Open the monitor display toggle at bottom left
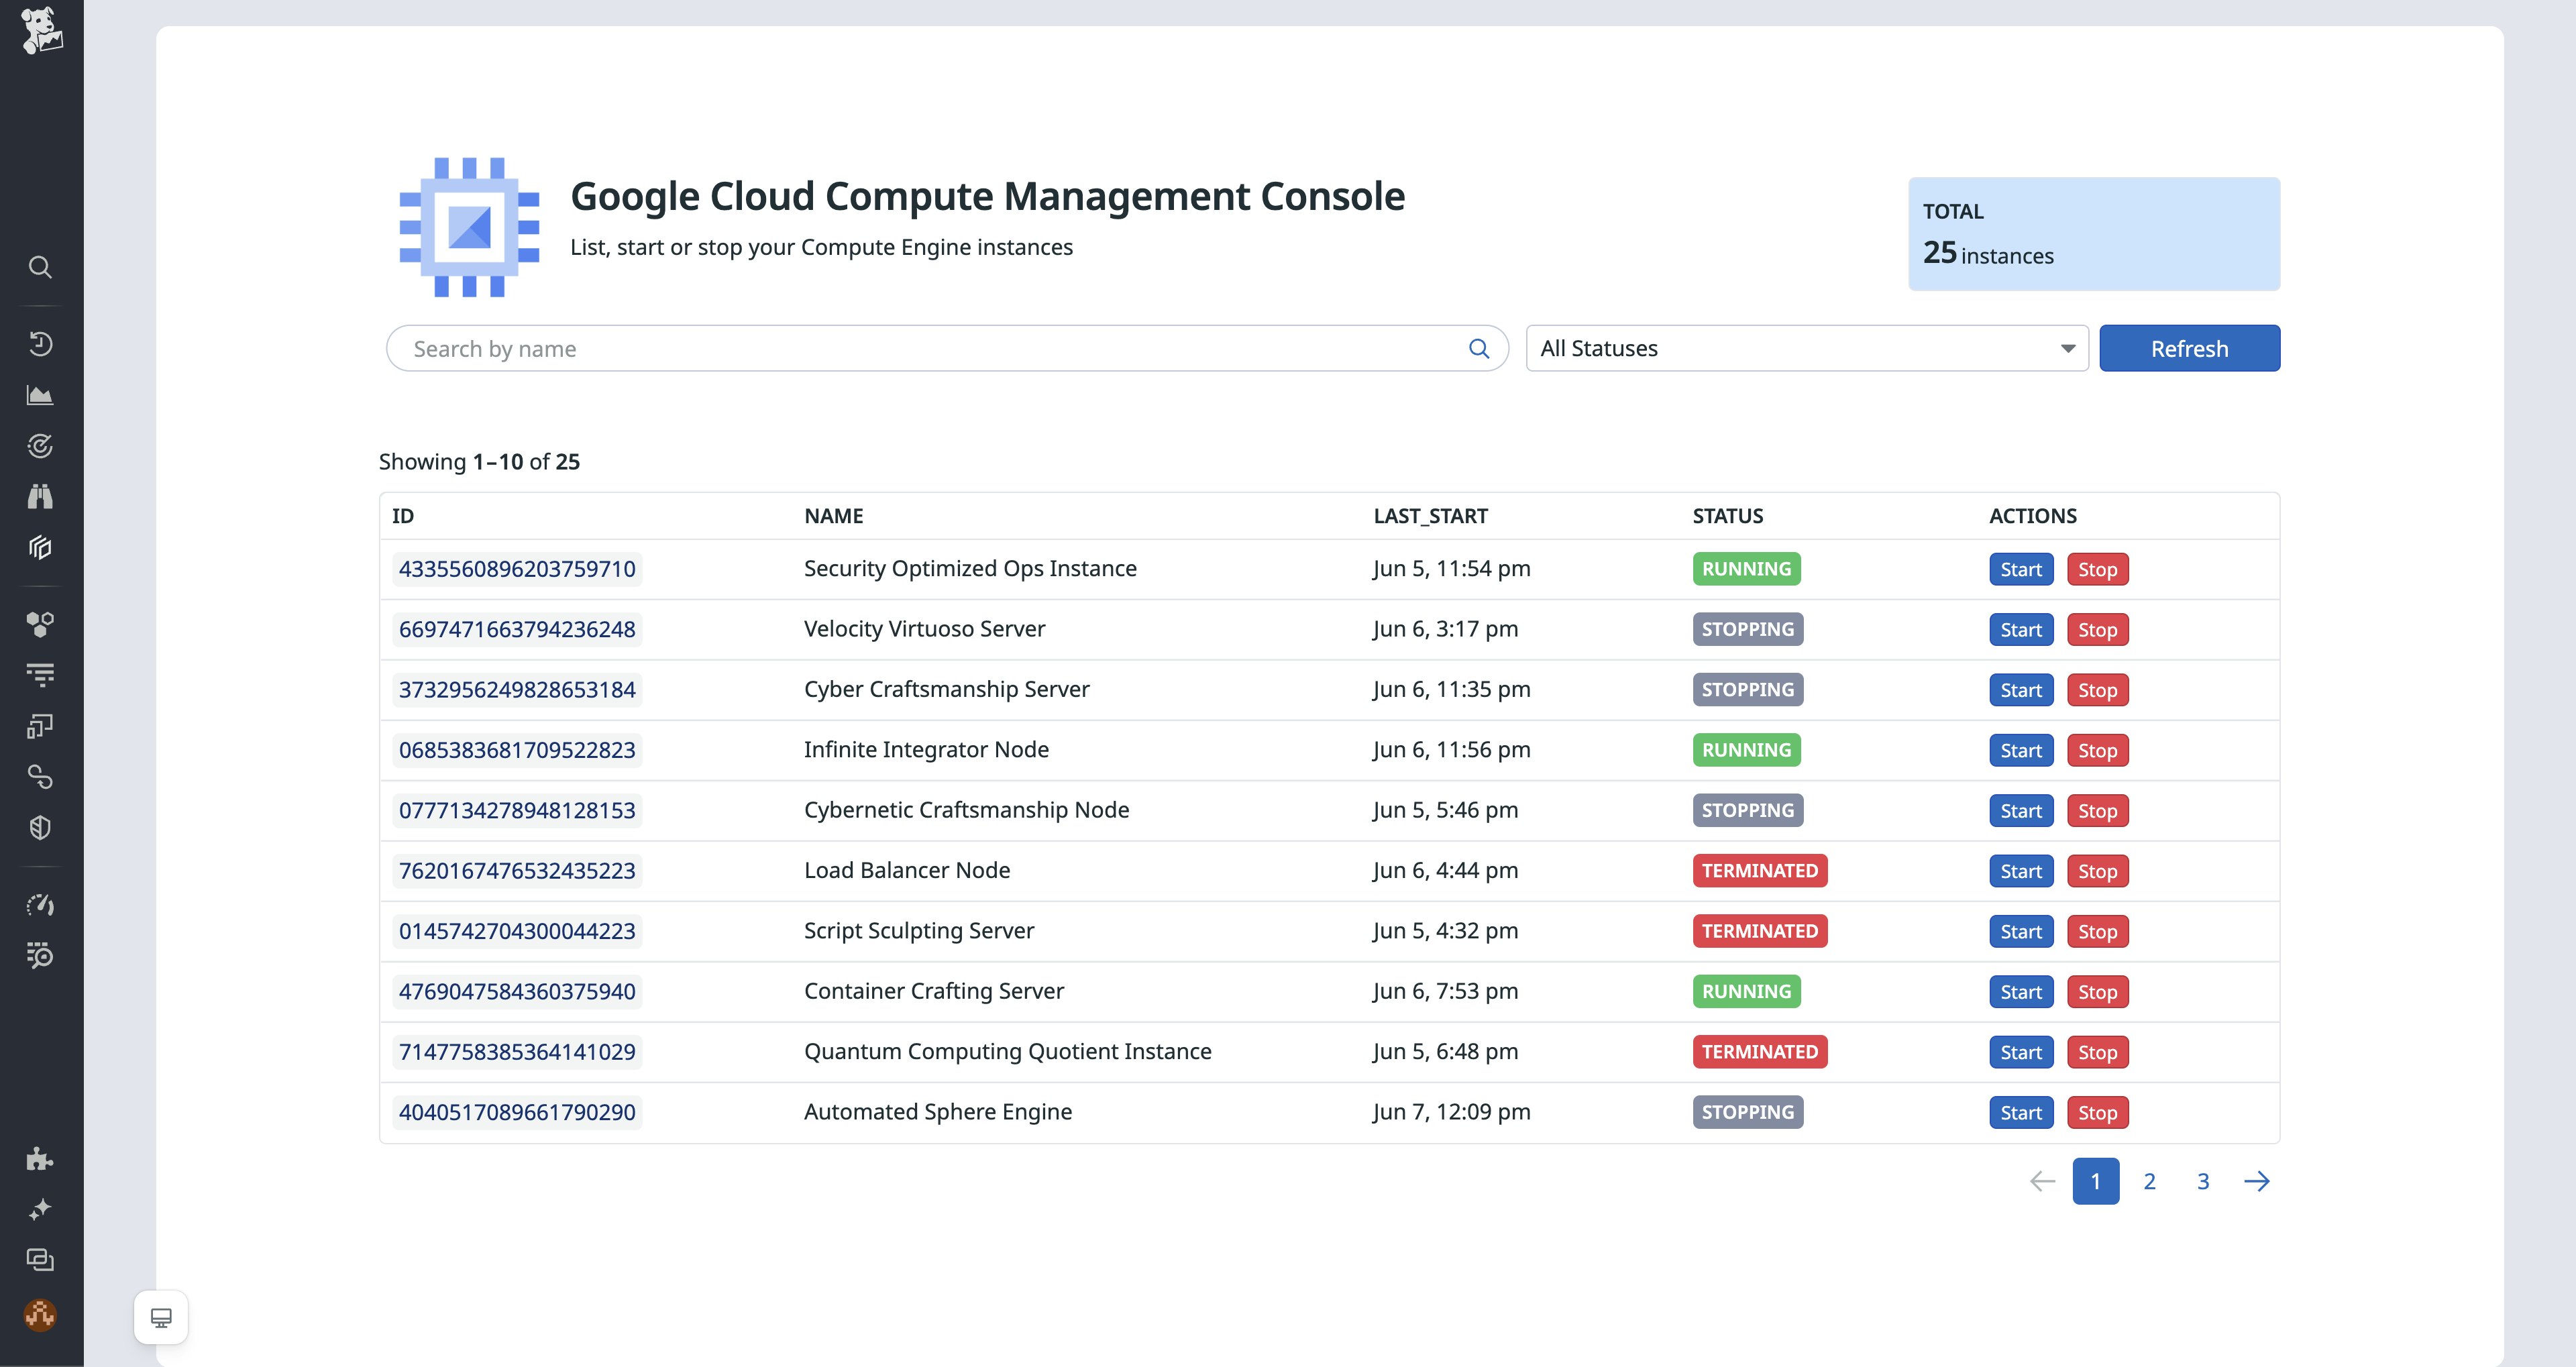Screen dimensions: 2576x1367 click(160, 1317)
